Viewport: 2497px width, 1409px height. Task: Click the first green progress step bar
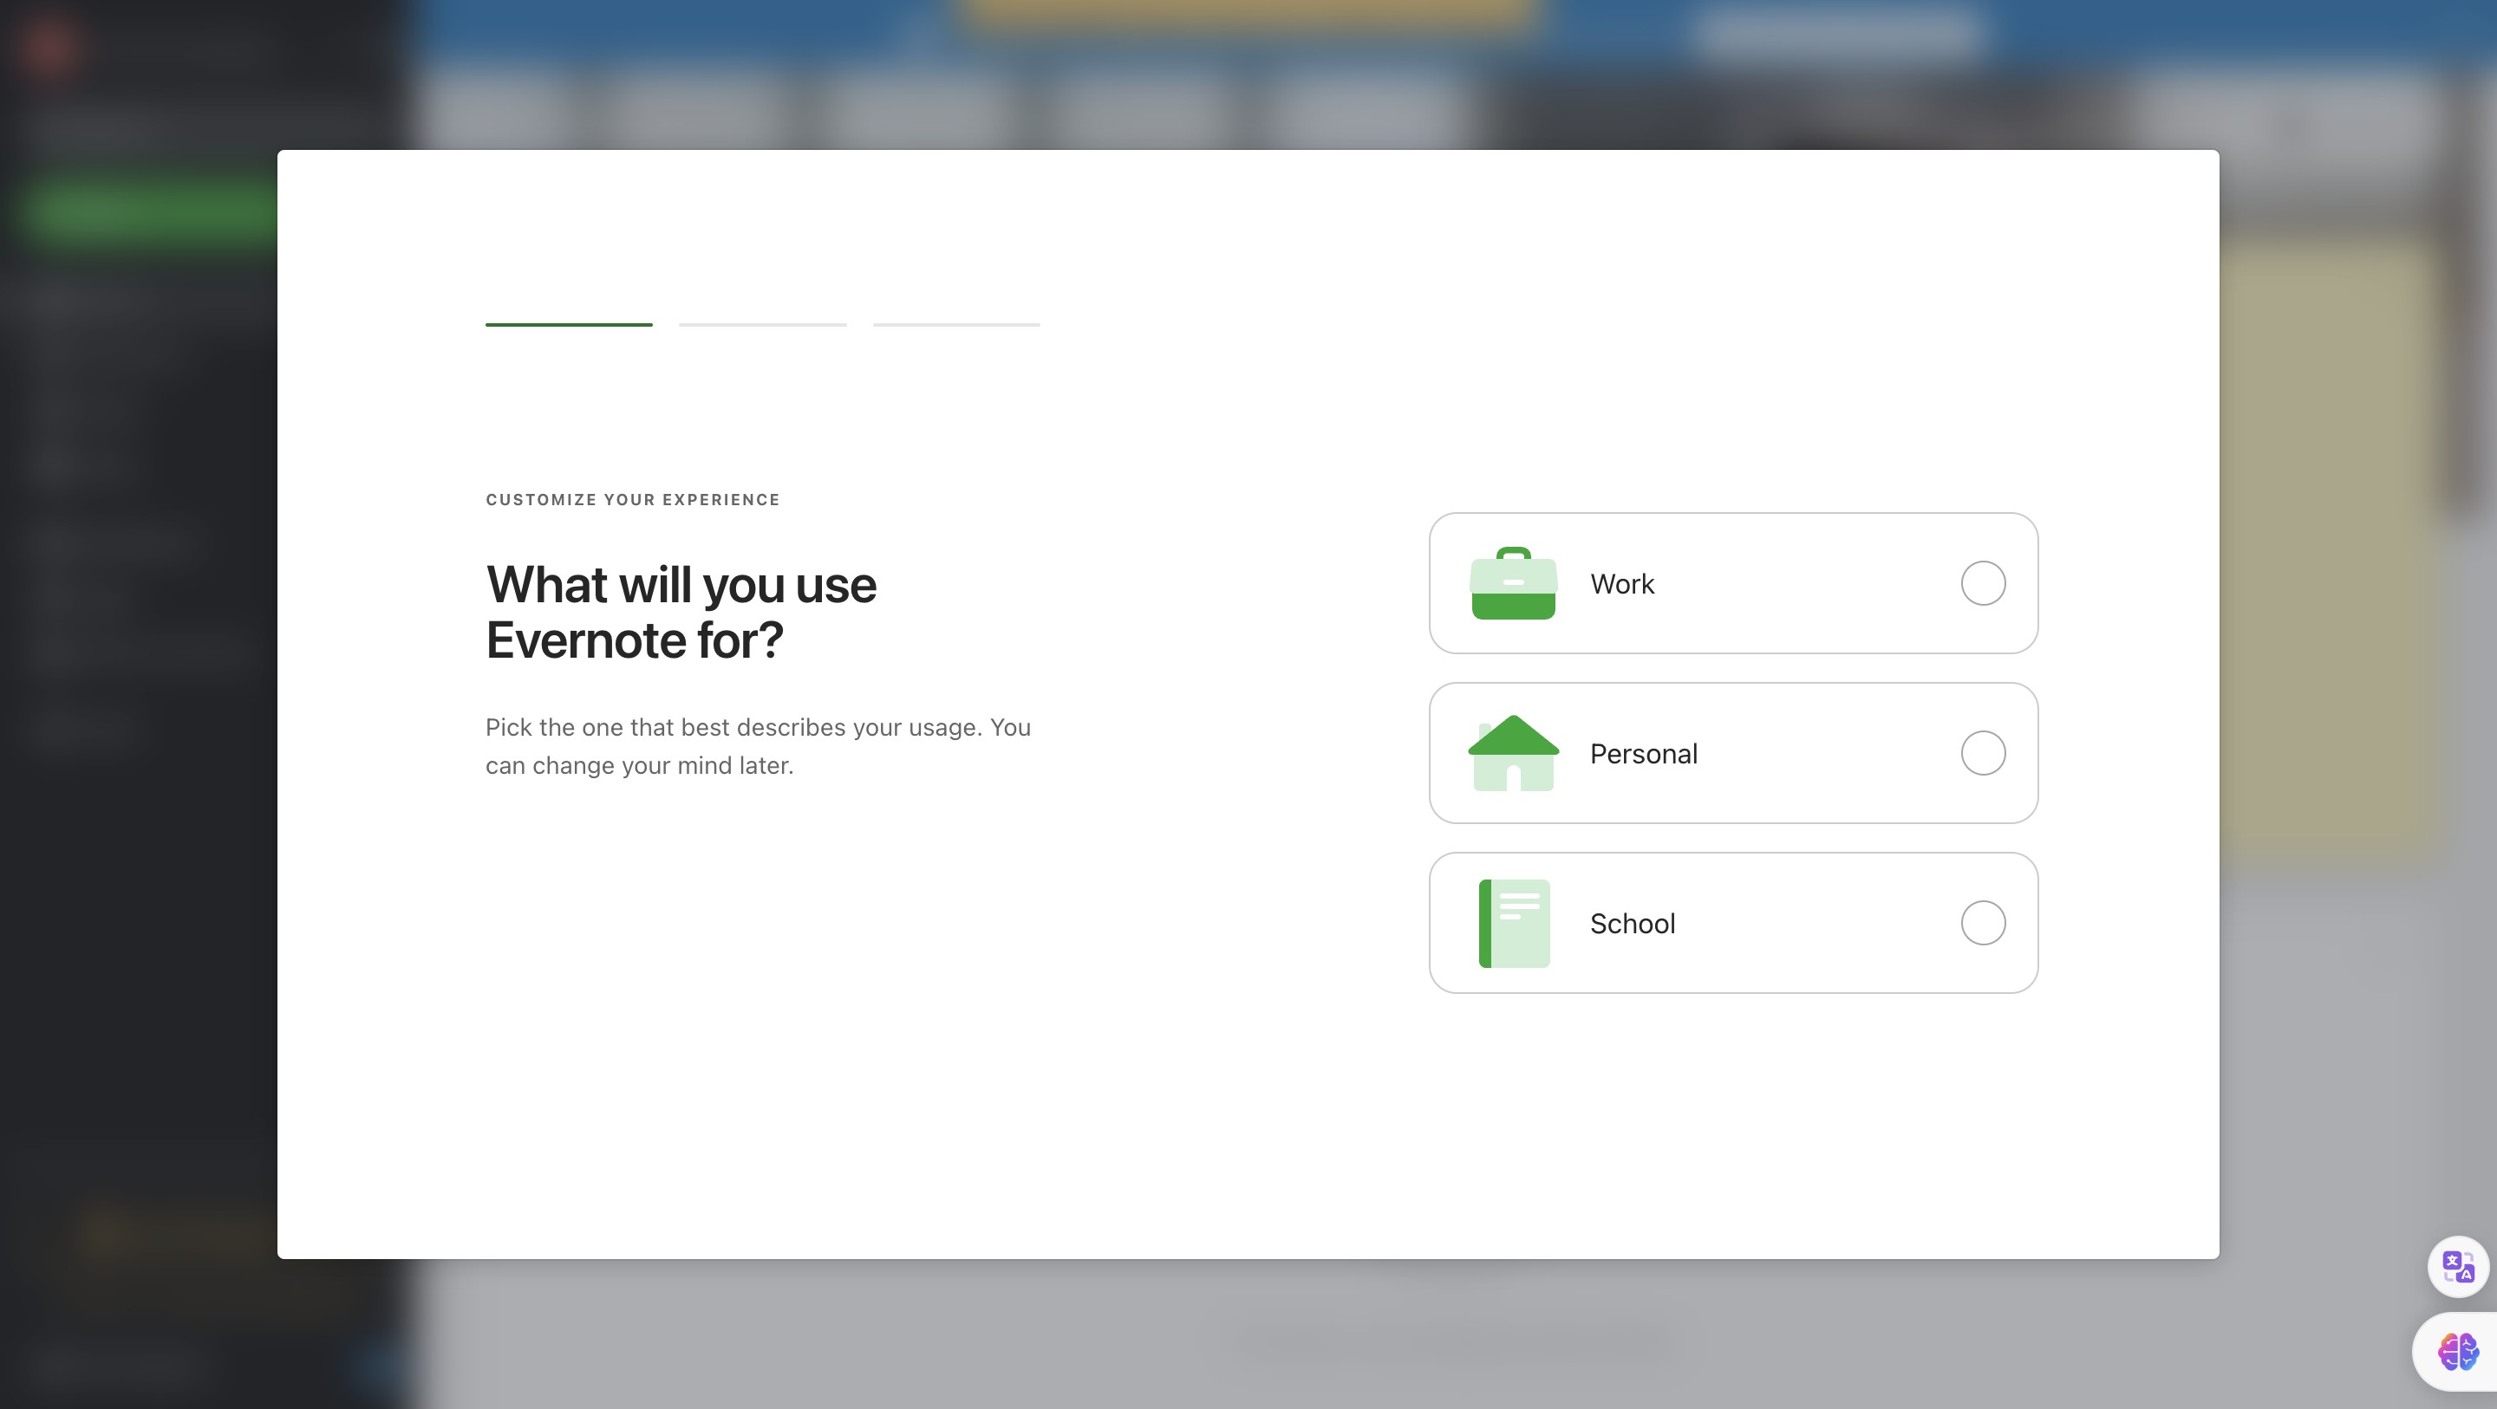coord(568,325)
